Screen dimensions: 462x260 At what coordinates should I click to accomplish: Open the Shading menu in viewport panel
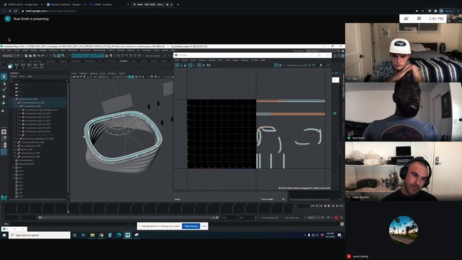tap(83, 74)
